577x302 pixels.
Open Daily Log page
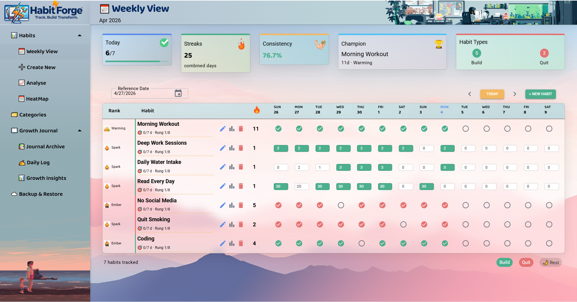click(x=45, y=162)
